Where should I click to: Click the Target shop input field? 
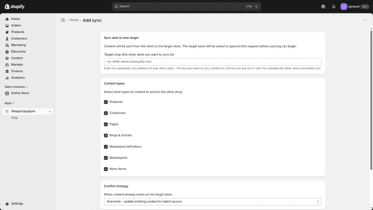click(213, 62)
